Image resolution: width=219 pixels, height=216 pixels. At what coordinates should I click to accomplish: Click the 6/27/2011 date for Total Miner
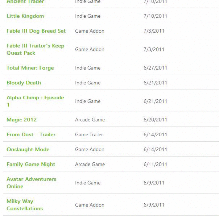(x=155, y=68)
